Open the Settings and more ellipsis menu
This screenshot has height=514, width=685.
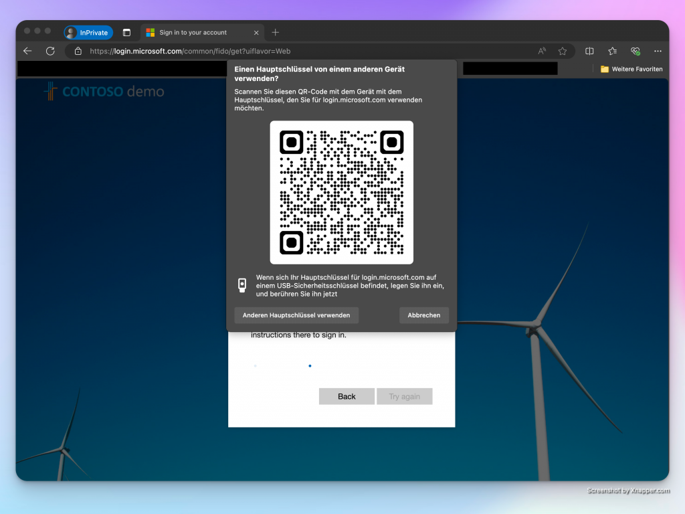click(x=658, y=51)
